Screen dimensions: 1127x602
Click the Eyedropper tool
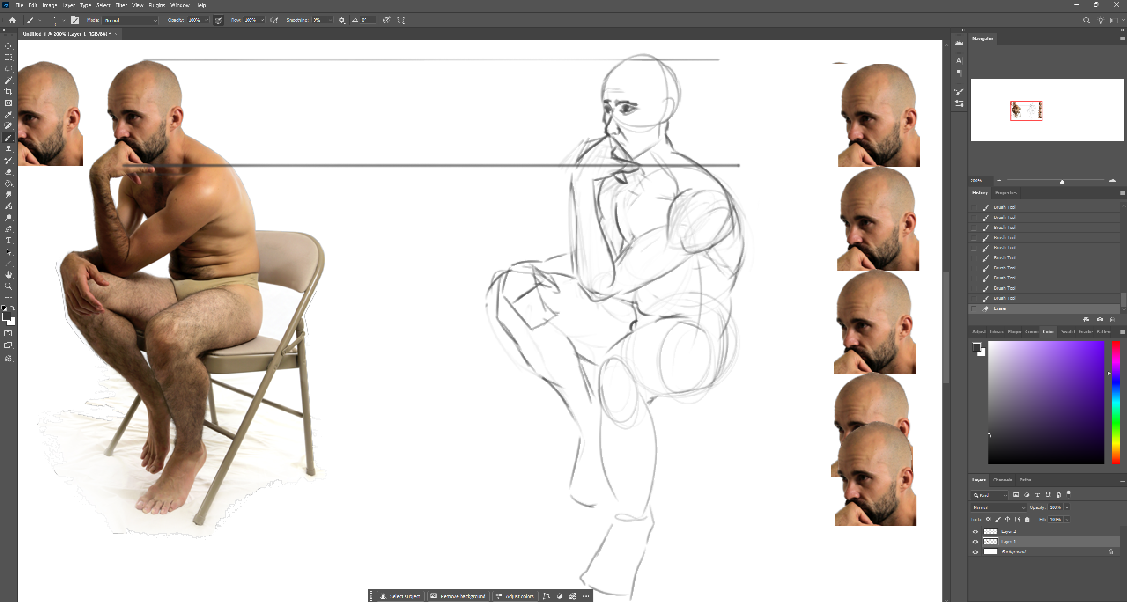click(x=8, y=115)
